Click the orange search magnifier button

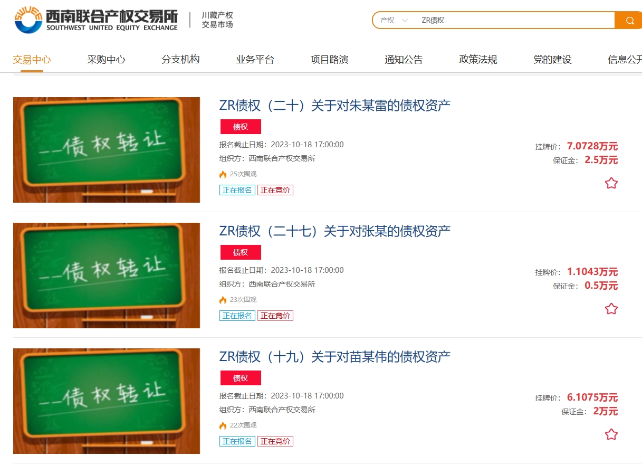[x=629, y=20]
